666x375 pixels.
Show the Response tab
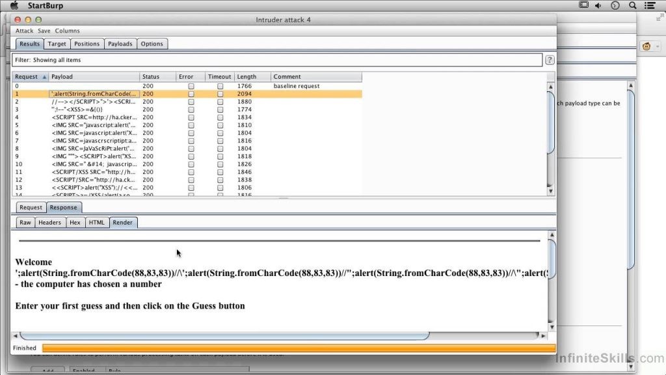[x=64, y=208]
